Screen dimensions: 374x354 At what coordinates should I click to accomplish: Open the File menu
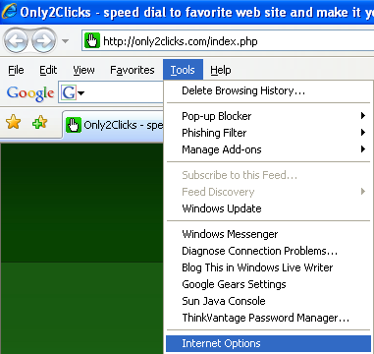point(16,70)
